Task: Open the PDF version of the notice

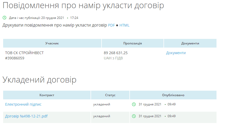Action: click(112, 25)
